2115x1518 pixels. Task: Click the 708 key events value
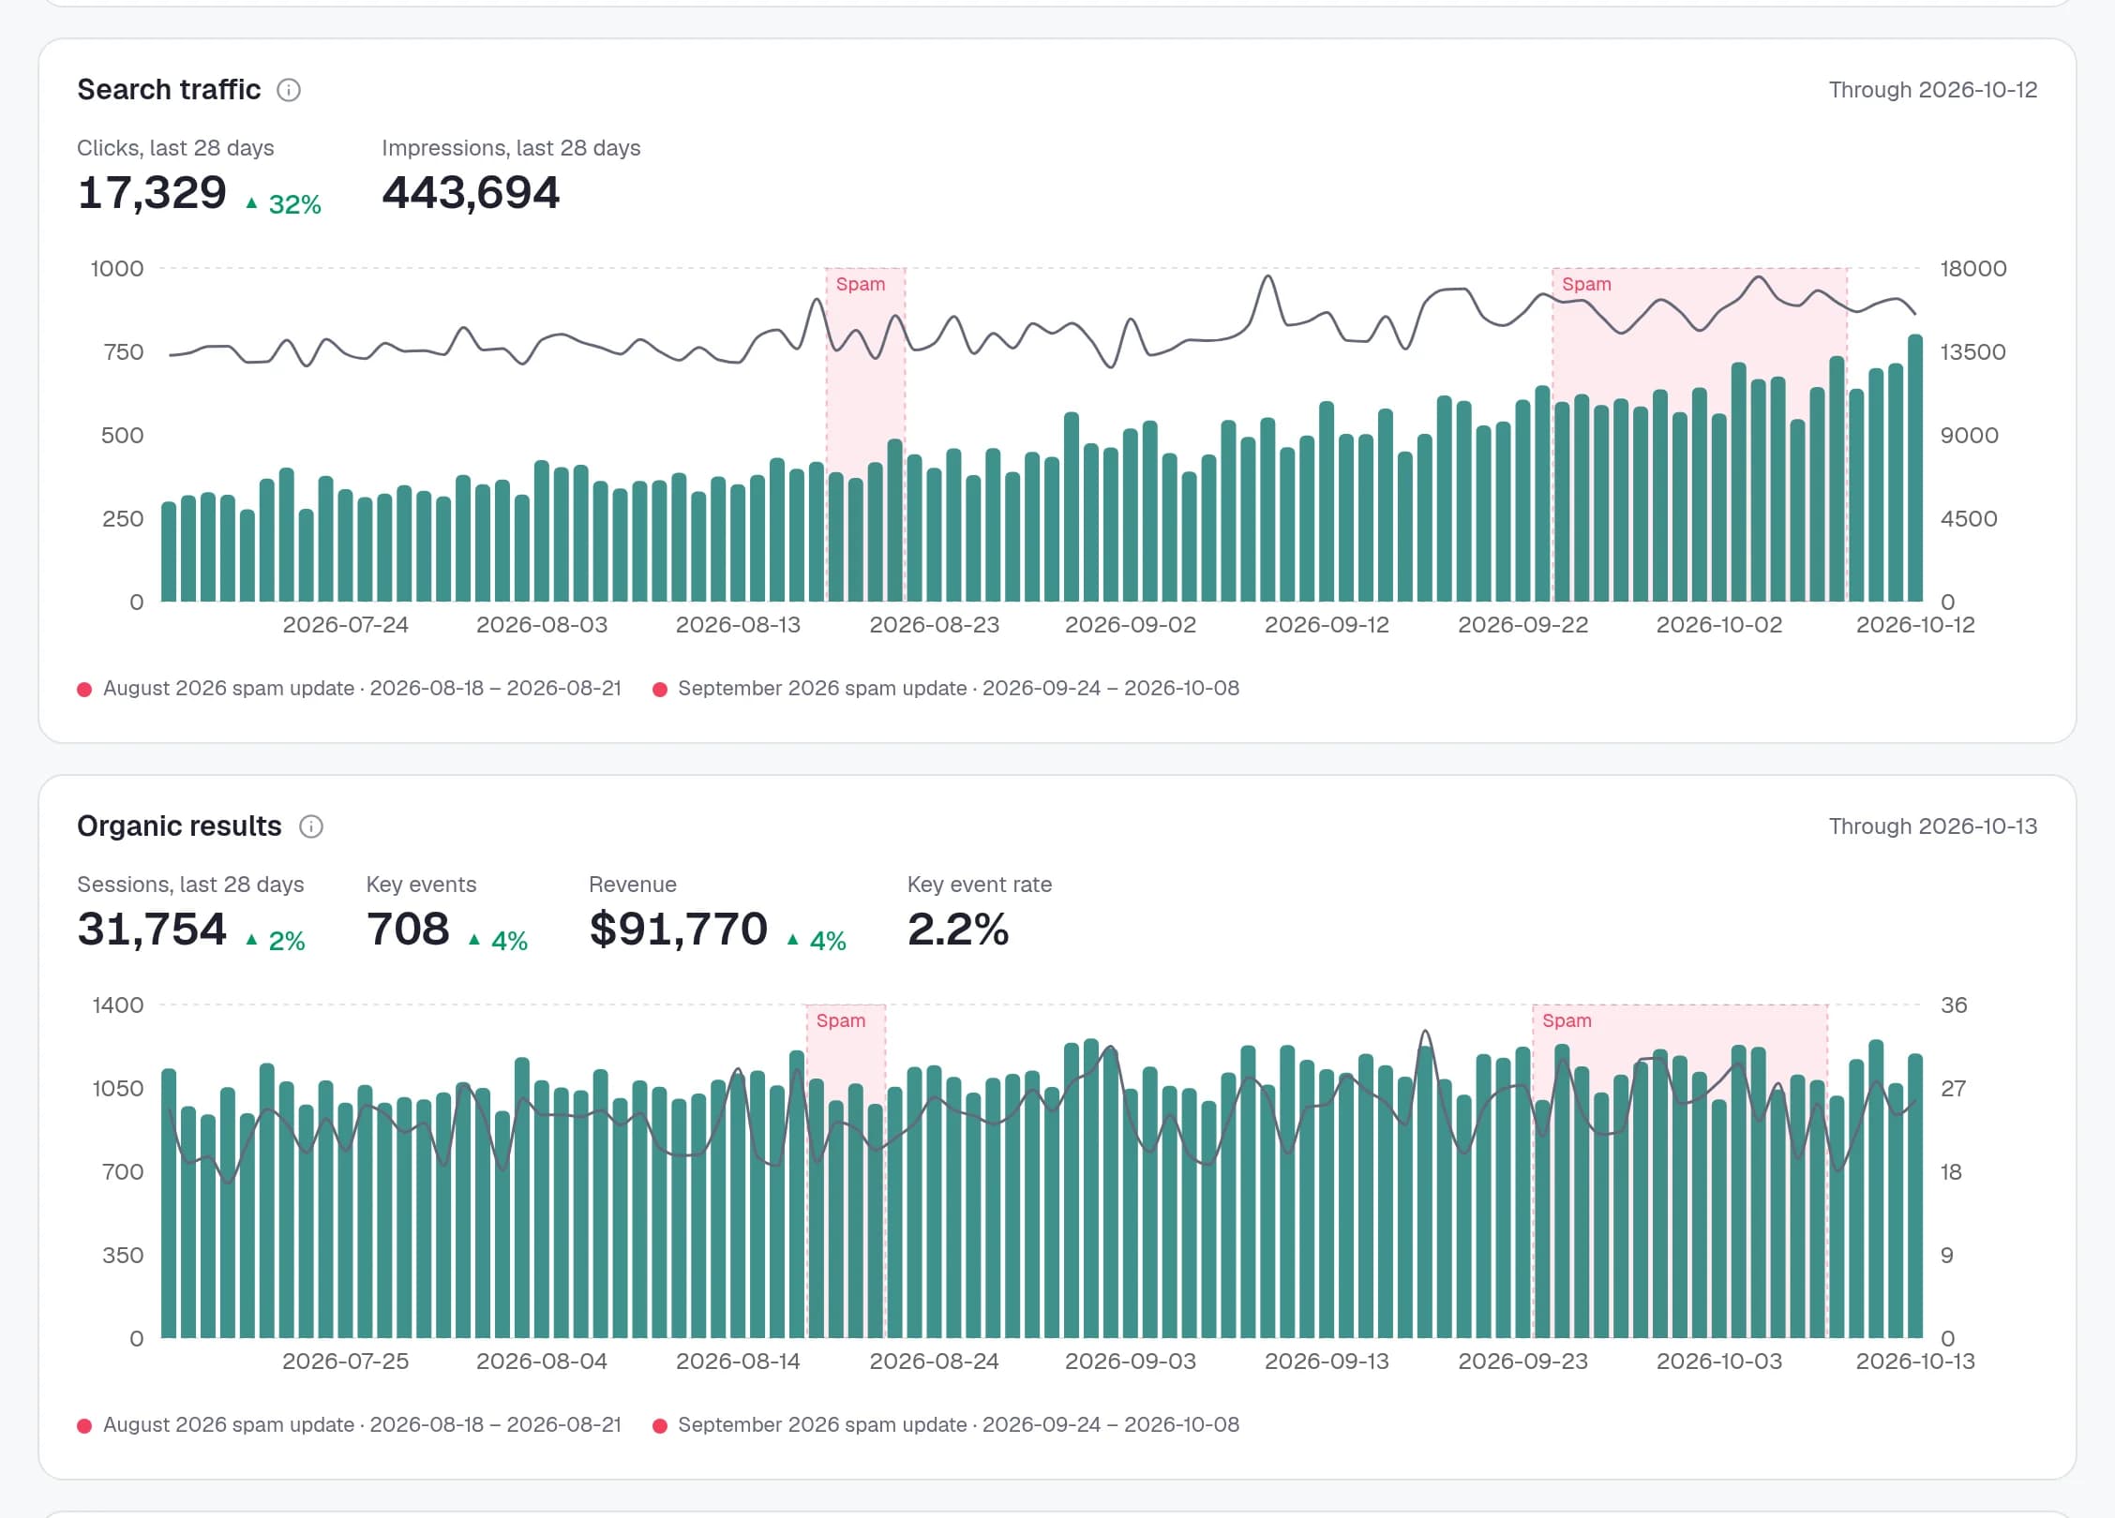[x=408, y=930]
